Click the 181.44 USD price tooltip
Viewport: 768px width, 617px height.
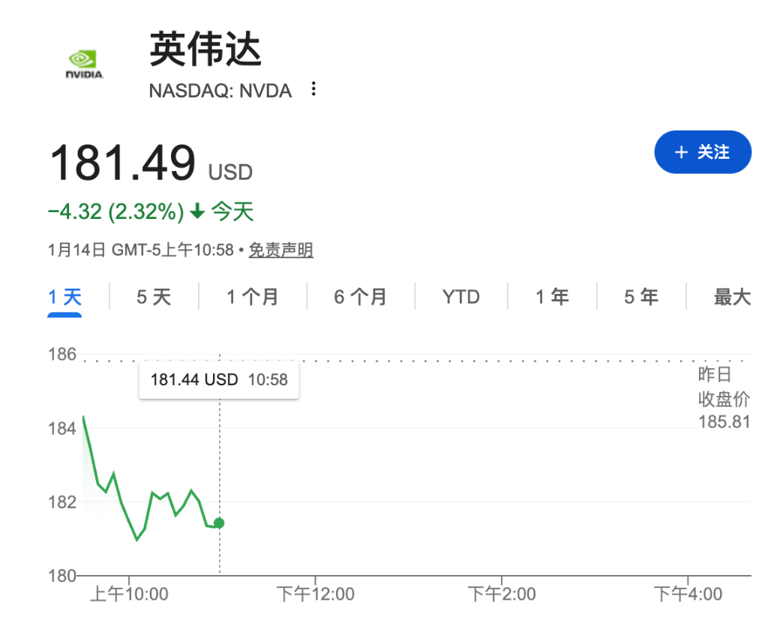(x=218, y=379)
